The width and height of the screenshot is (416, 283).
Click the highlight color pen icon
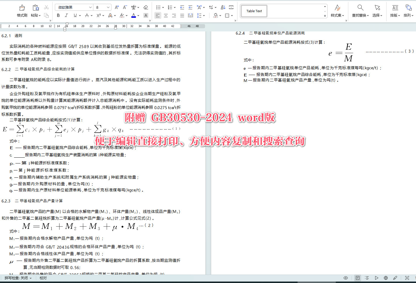click(123, 15)
